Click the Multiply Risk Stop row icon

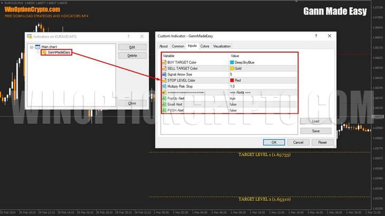(x=163, y=86)
